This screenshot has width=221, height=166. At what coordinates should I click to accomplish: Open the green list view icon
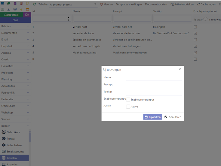tap(2, 9)
